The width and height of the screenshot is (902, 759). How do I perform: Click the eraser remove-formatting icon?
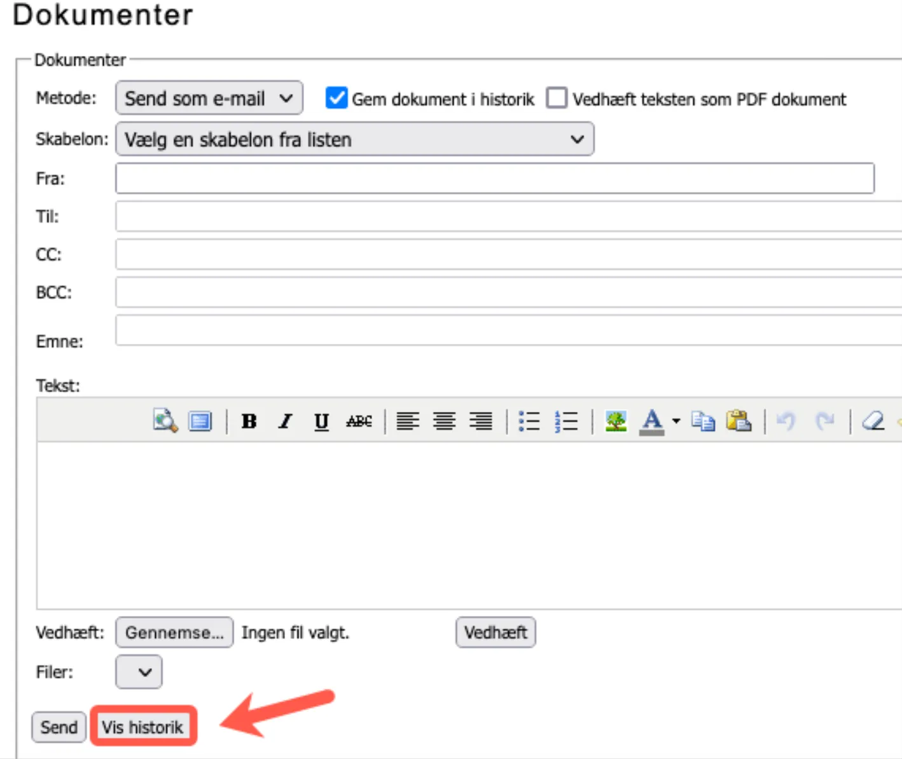pos(873,421)
